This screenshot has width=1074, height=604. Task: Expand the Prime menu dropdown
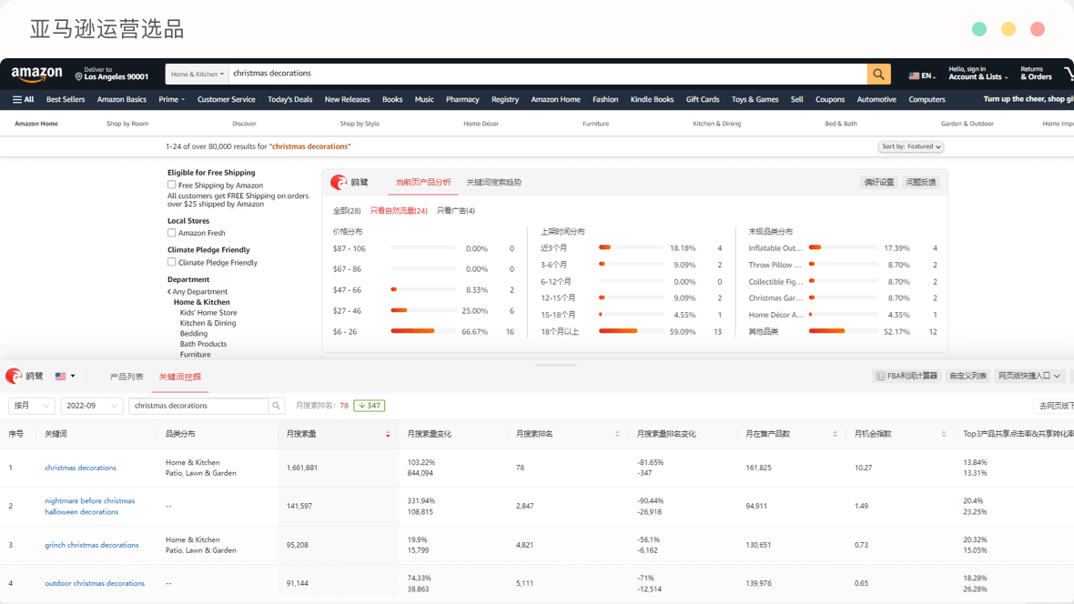click(172, 99)
